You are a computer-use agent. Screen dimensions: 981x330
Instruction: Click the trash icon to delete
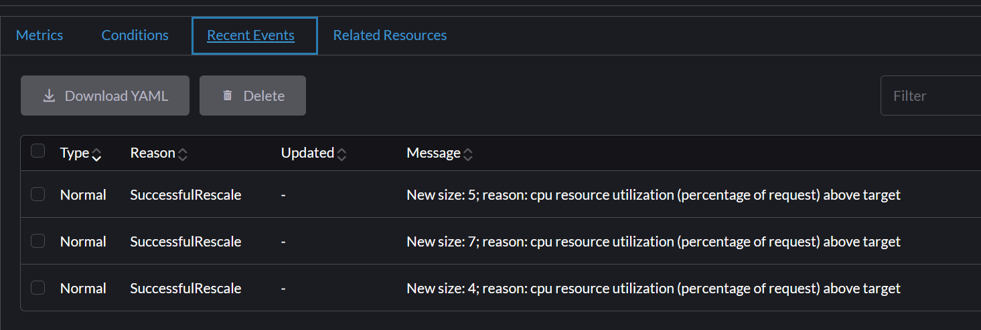click(228, 96)
